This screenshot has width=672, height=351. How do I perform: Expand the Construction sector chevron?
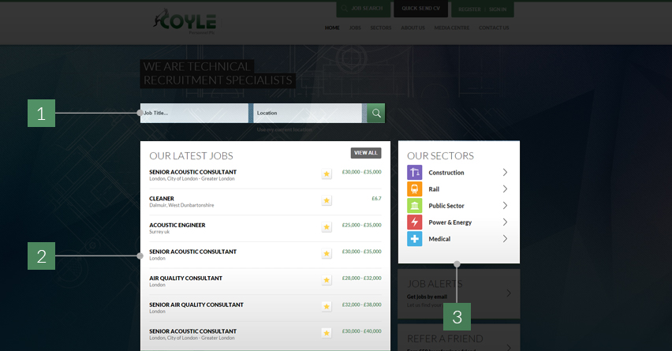pos(505,172)
